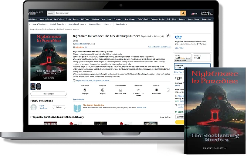Image resolution: width=247 pixels, height=156 pixels.
Task: Click Report an issue with this product link
Action: [92, 80]
